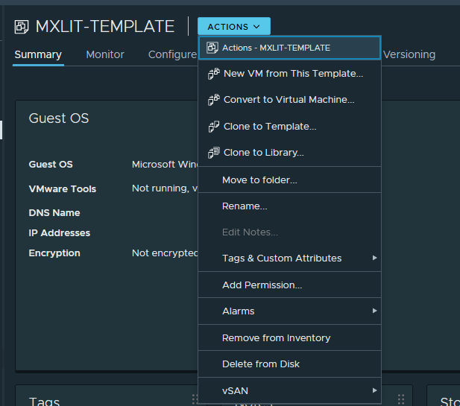The width and height of the screenshot is (460, 406).
Task: Expand the Alarms submenu arrow
Action: coord(375,311)
